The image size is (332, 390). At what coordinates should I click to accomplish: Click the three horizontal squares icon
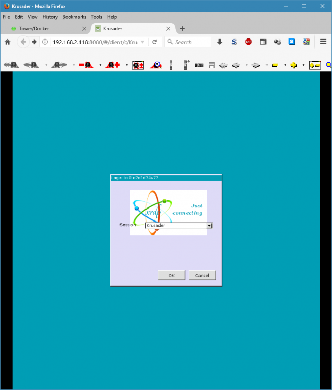pos(200,65)
